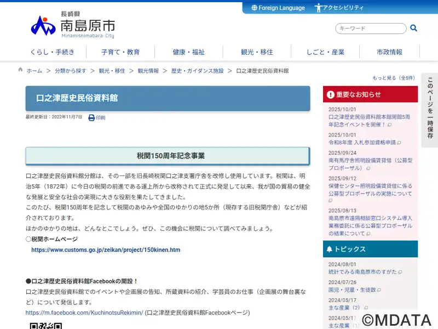The height and width of the screenshot is (329, 438).
Task: Open the customs 150kinen homepage link
Action: point(106,249)
